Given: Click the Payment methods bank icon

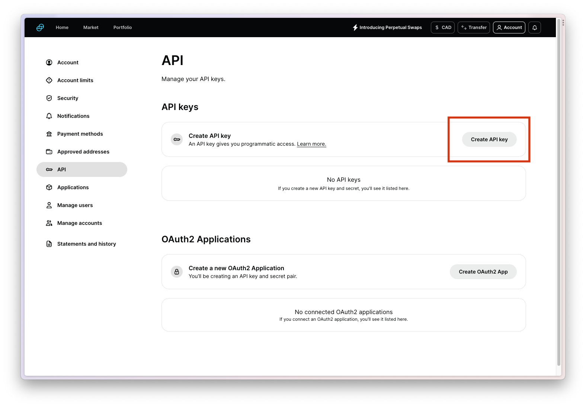Looking at the screenshot, I should pos(49,134).
